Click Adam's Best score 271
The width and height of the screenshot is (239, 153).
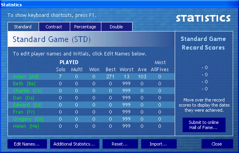(x=110, y=77)
